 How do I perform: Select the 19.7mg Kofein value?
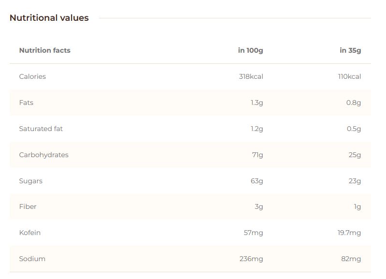(x=349, y=233)
